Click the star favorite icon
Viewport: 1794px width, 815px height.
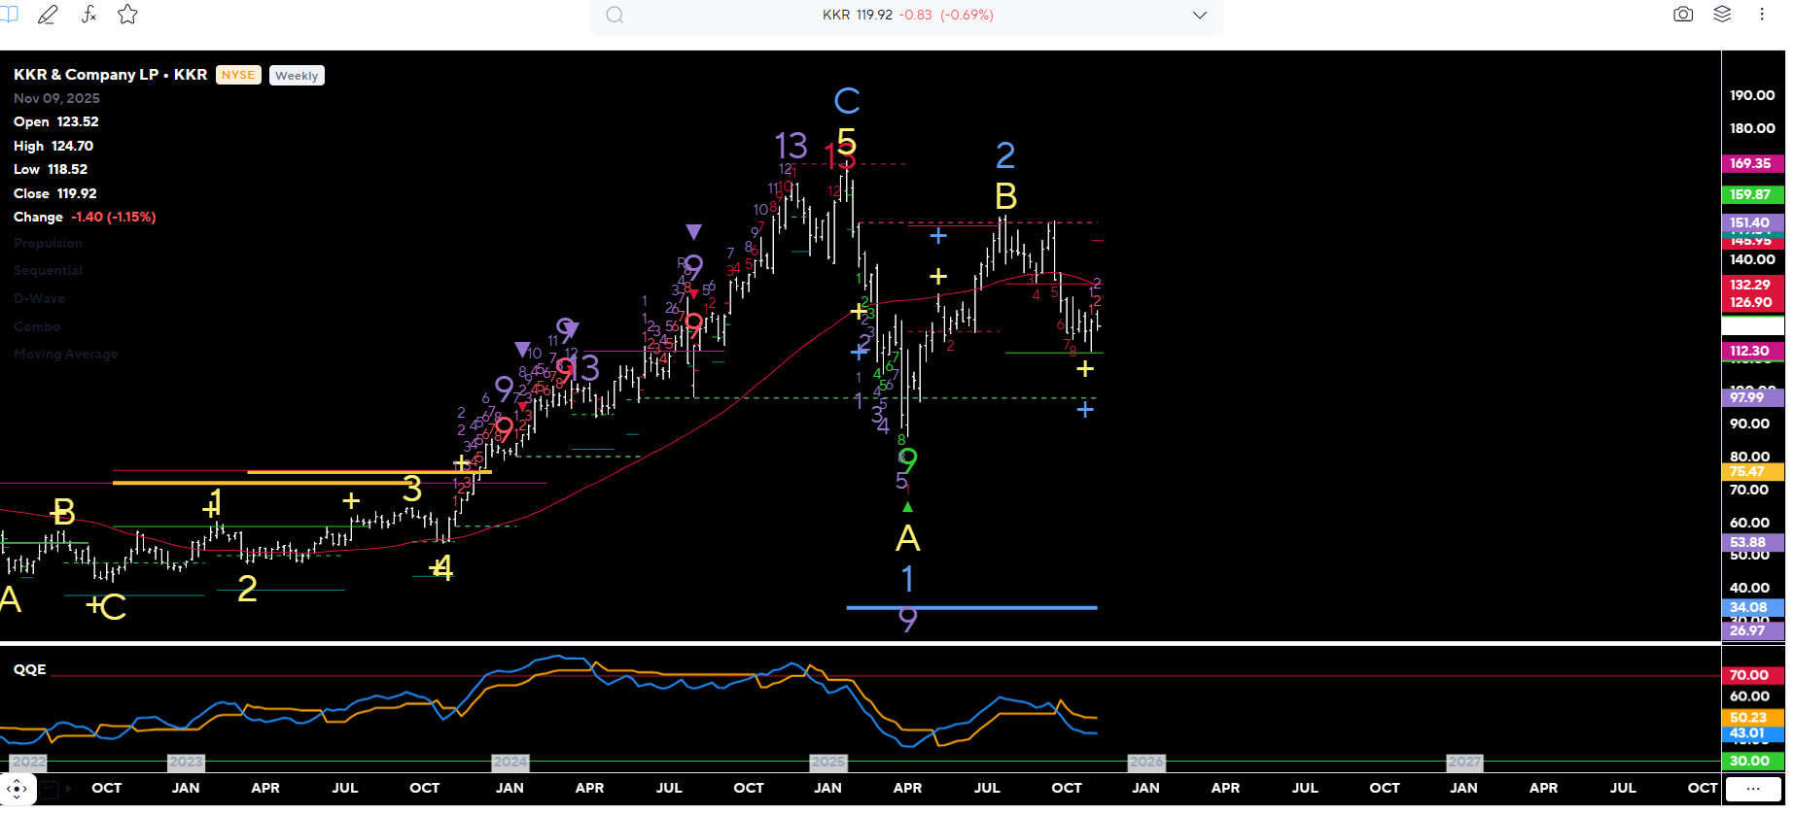point(127,15)
